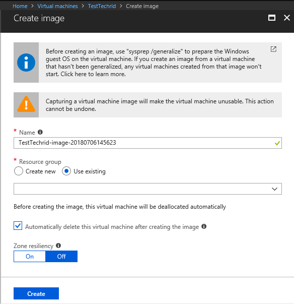Expand the resource group dropdown arrow

[274, 189]
